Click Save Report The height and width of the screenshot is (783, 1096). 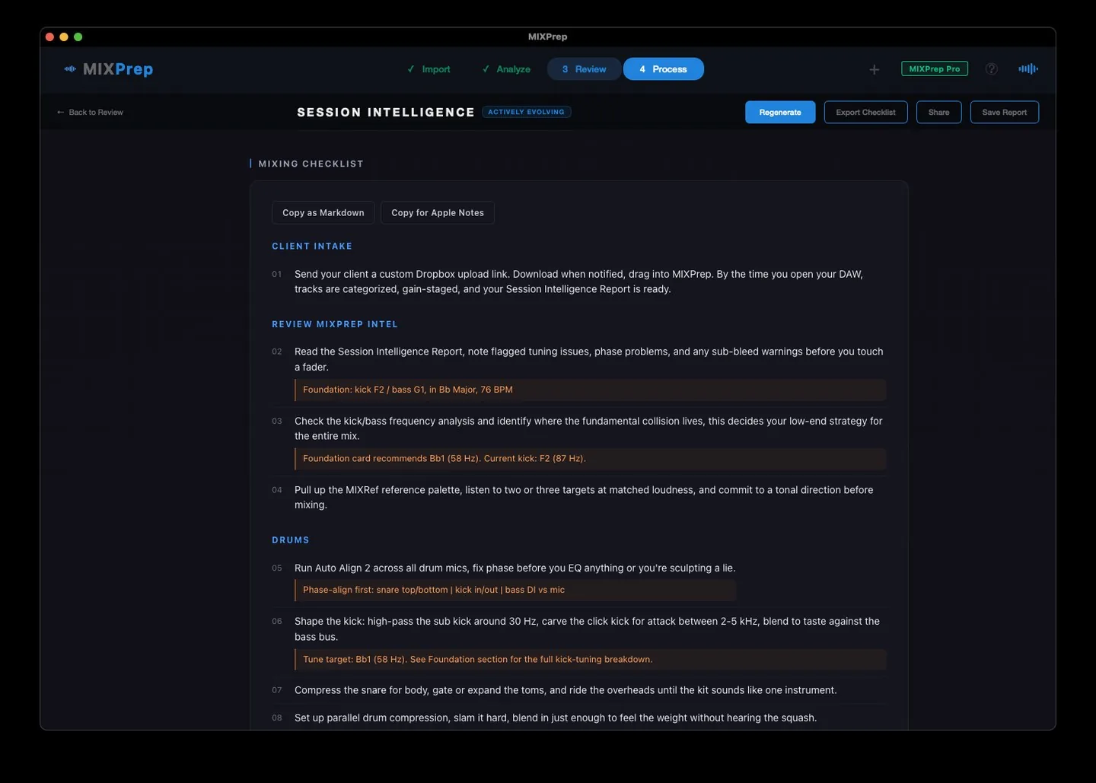click(x=1004, y=112)
